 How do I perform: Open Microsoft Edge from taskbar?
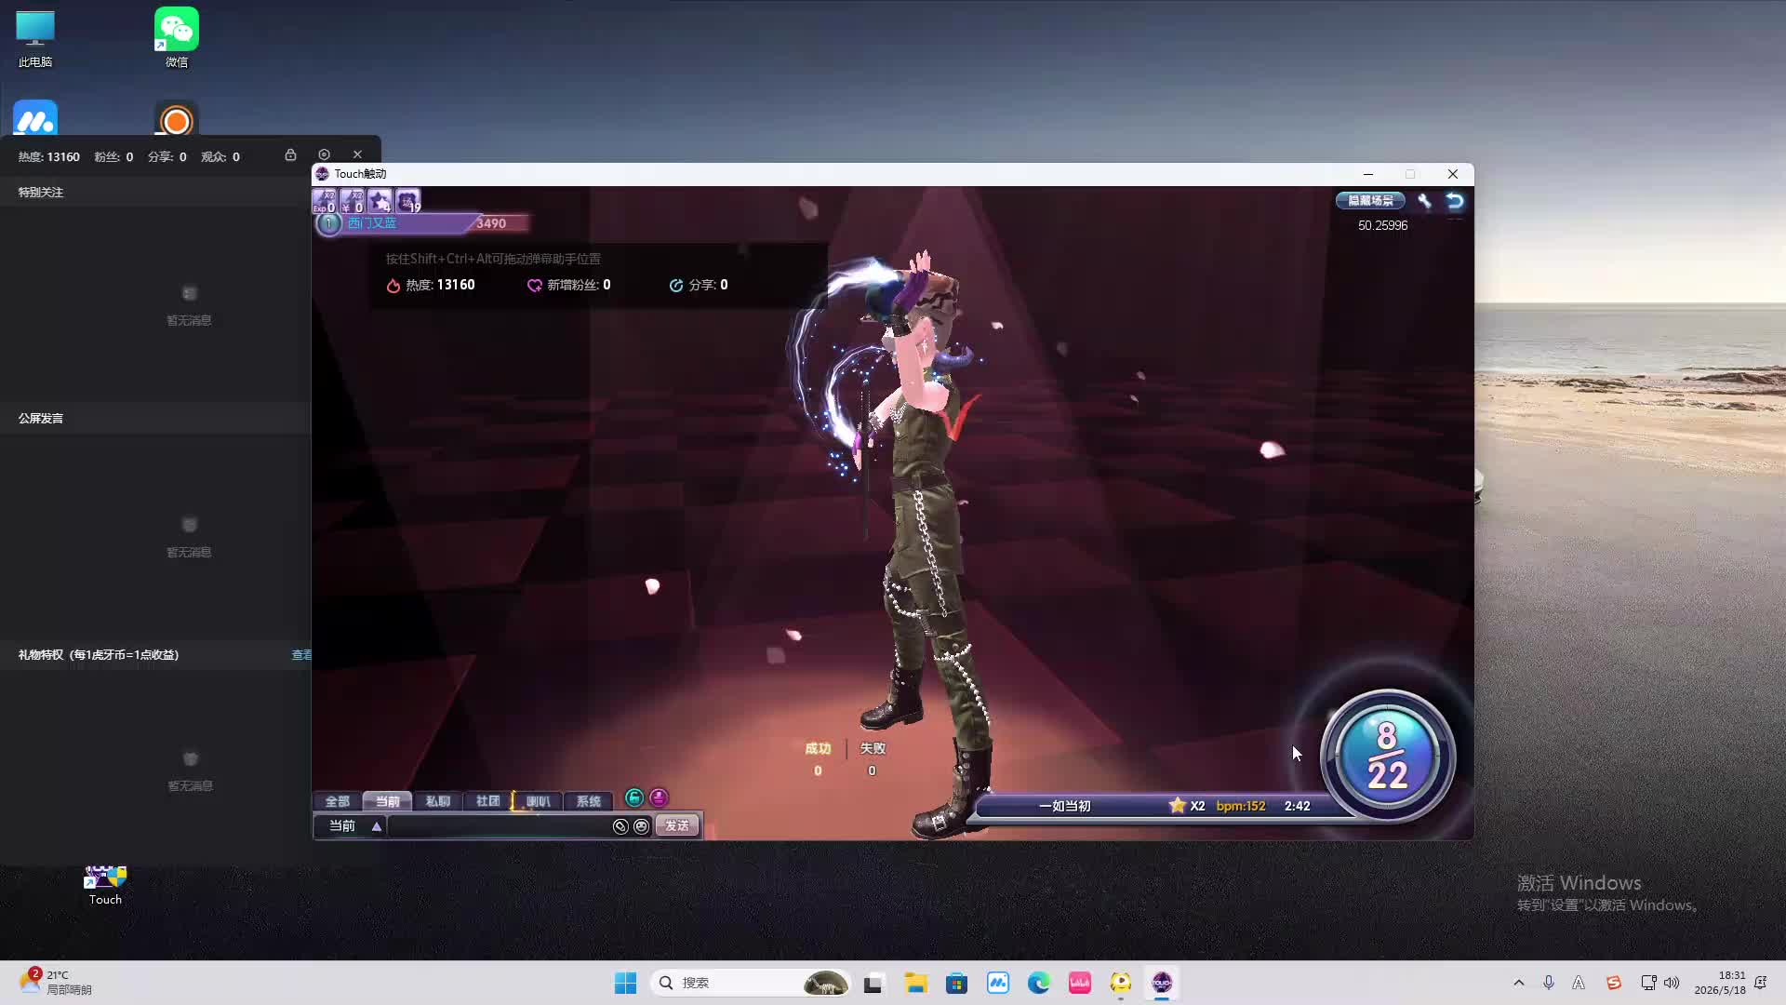pos(1039,983)
